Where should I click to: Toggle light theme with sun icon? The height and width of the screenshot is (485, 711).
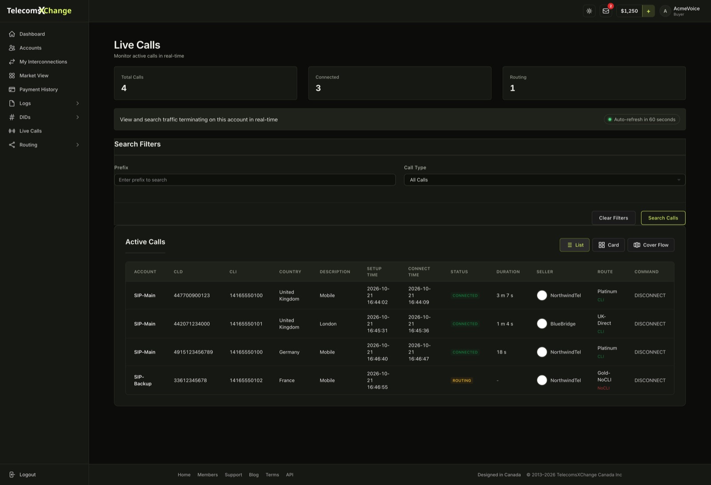pos(589,11)
